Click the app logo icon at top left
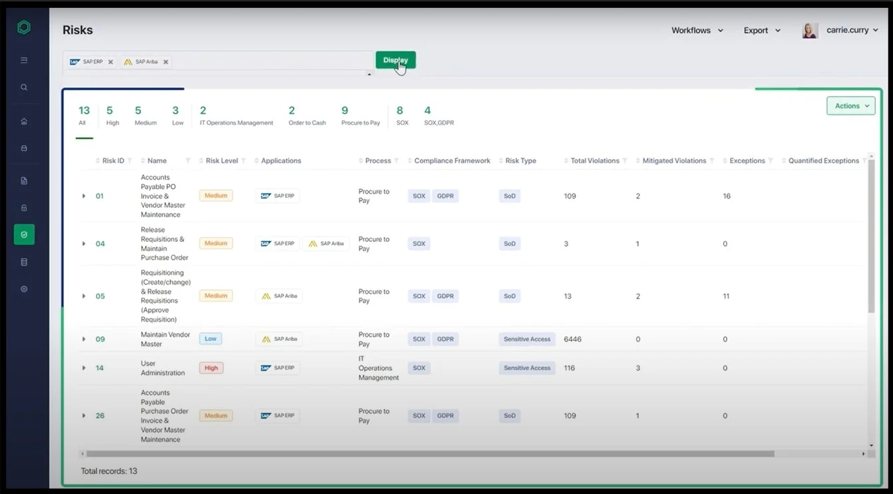Screen dimensions: 893x494 (23, 27)
